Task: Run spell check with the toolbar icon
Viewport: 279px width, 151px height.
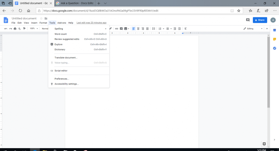Action: [20, 29]
